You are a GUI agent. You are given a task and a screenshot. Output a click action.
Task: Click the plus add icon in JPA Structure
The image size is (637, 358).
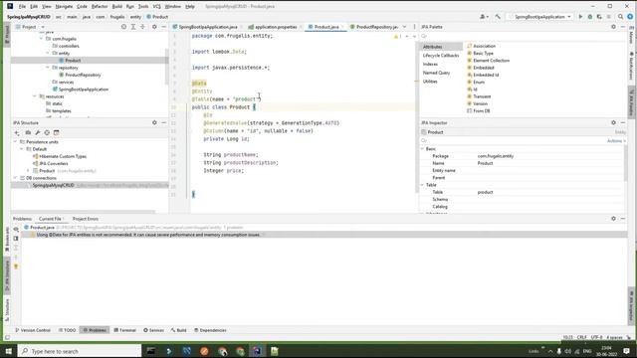[x=17, y=132]
